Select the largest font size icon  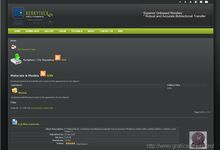tap(190, 2)
